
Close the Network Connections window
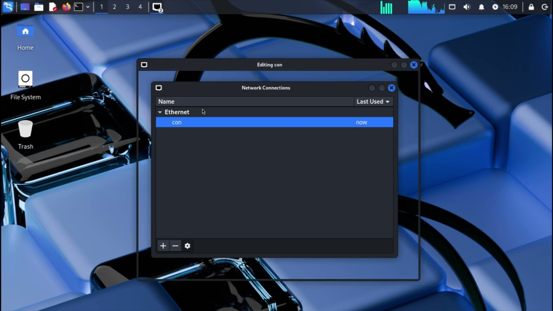[x=391, y=88]
